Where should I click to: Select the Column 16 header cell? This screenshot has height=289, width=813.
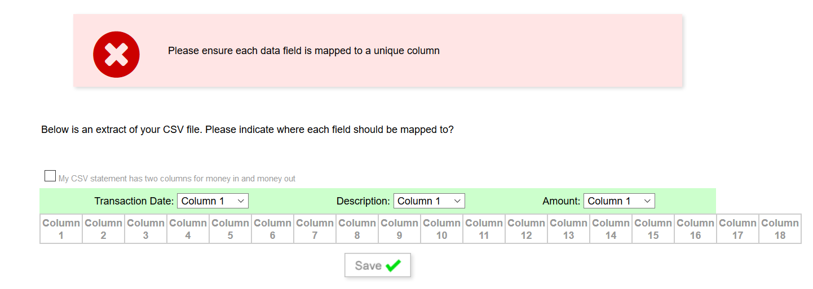coord(695,229)
